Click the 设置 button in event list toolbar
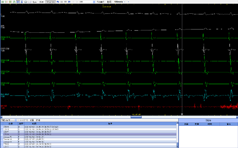 [32, 120]
